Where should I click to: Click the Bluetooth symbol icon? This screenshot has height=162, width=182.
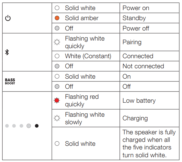pyautogui.click(x=7, y=52)
